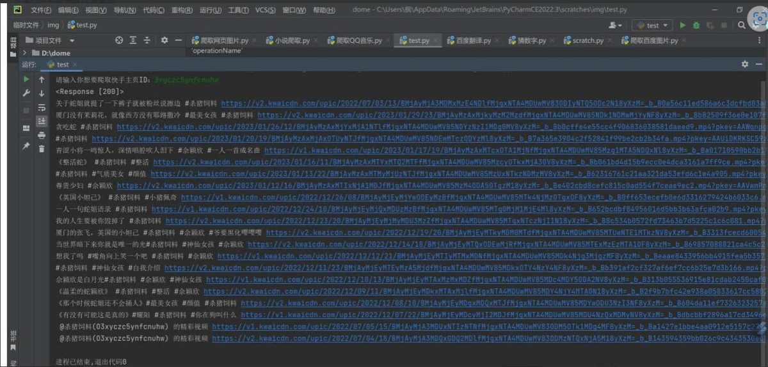Open the 窗口(W) menu
768x367 pixels.
pyautogui.click(x=294, y=10)
